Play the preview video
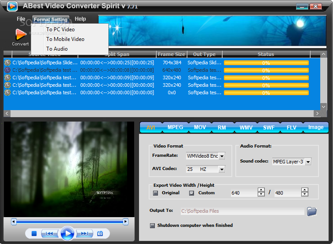Screen dimensions: 333x244 [x=67, y=233]
